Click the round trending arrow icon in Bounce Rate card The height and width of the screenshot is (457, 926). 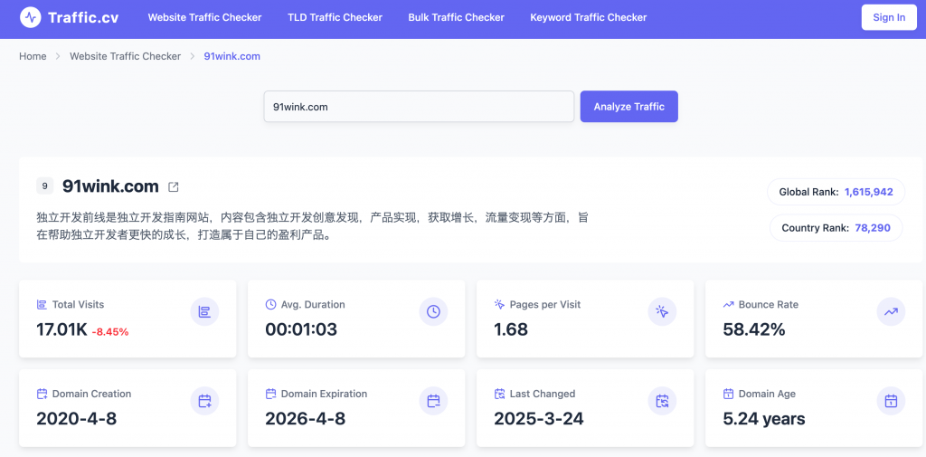[891, 311]
